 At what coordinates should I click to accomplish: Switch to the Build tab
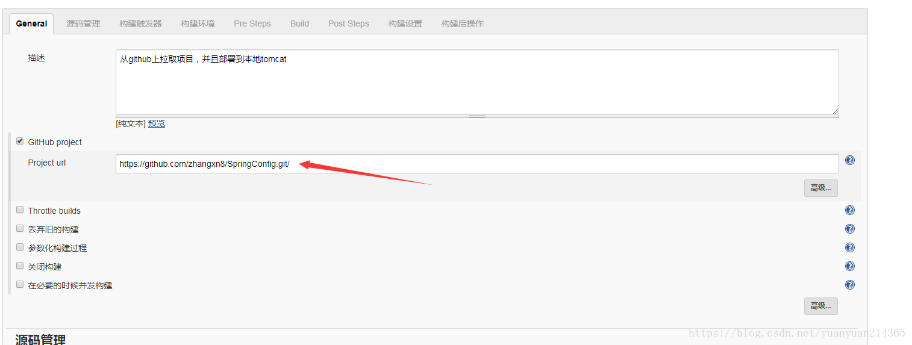click(299, 23)
